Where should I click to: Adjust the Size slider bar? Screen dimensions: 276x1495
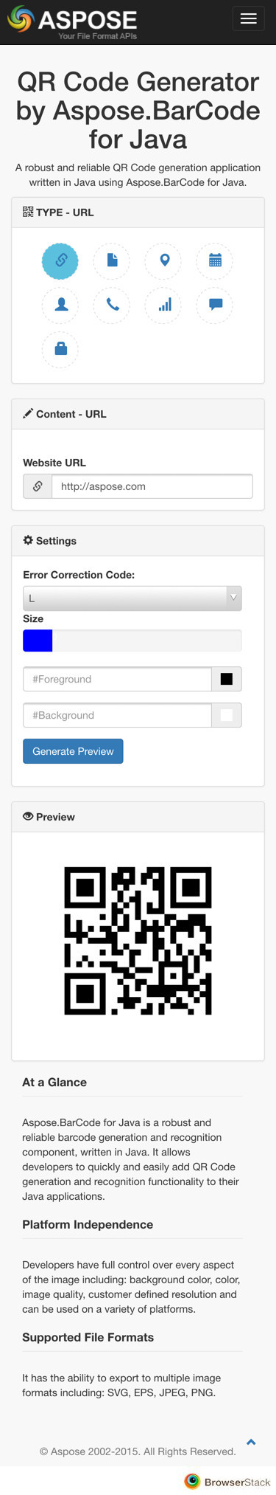pyautogui.click(x=132, y=641)
